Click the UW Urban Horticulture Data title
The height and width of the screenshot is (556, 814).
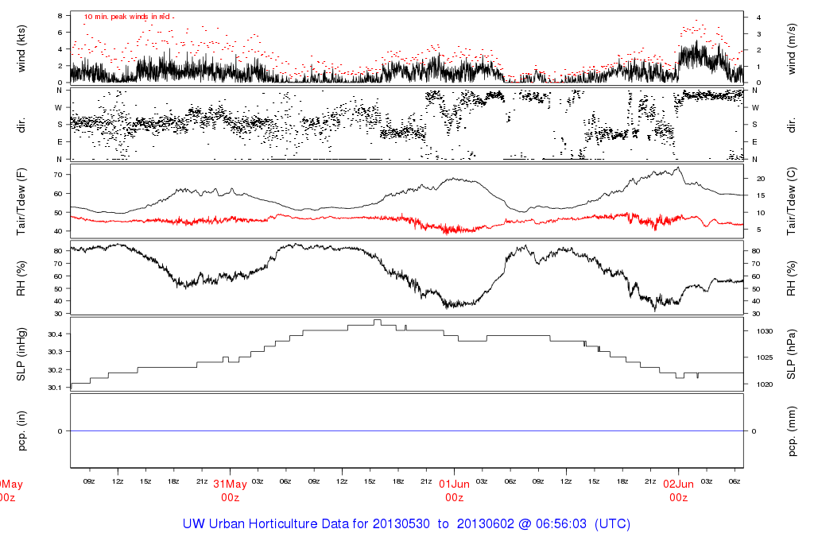(406, 524)
